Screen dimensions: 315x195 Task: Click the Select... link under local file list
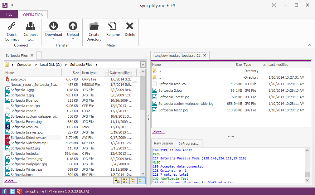[10, 181]
